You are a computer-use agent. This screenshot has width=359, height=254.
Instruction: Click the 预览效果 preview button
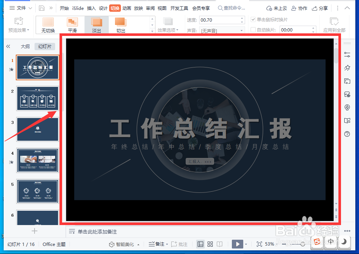pos(19,25)
